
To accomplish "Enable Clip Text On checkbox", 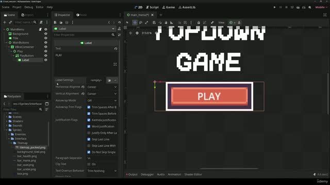I will click(89, 164).
